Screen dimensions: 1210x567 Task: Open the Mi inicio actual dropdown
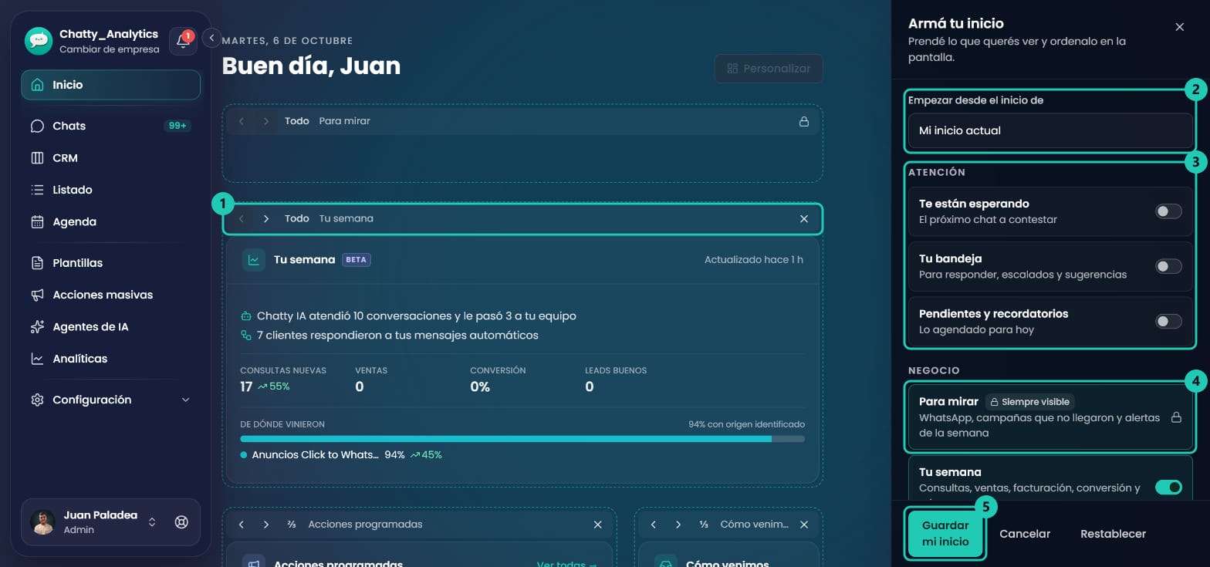point(1050,130)
